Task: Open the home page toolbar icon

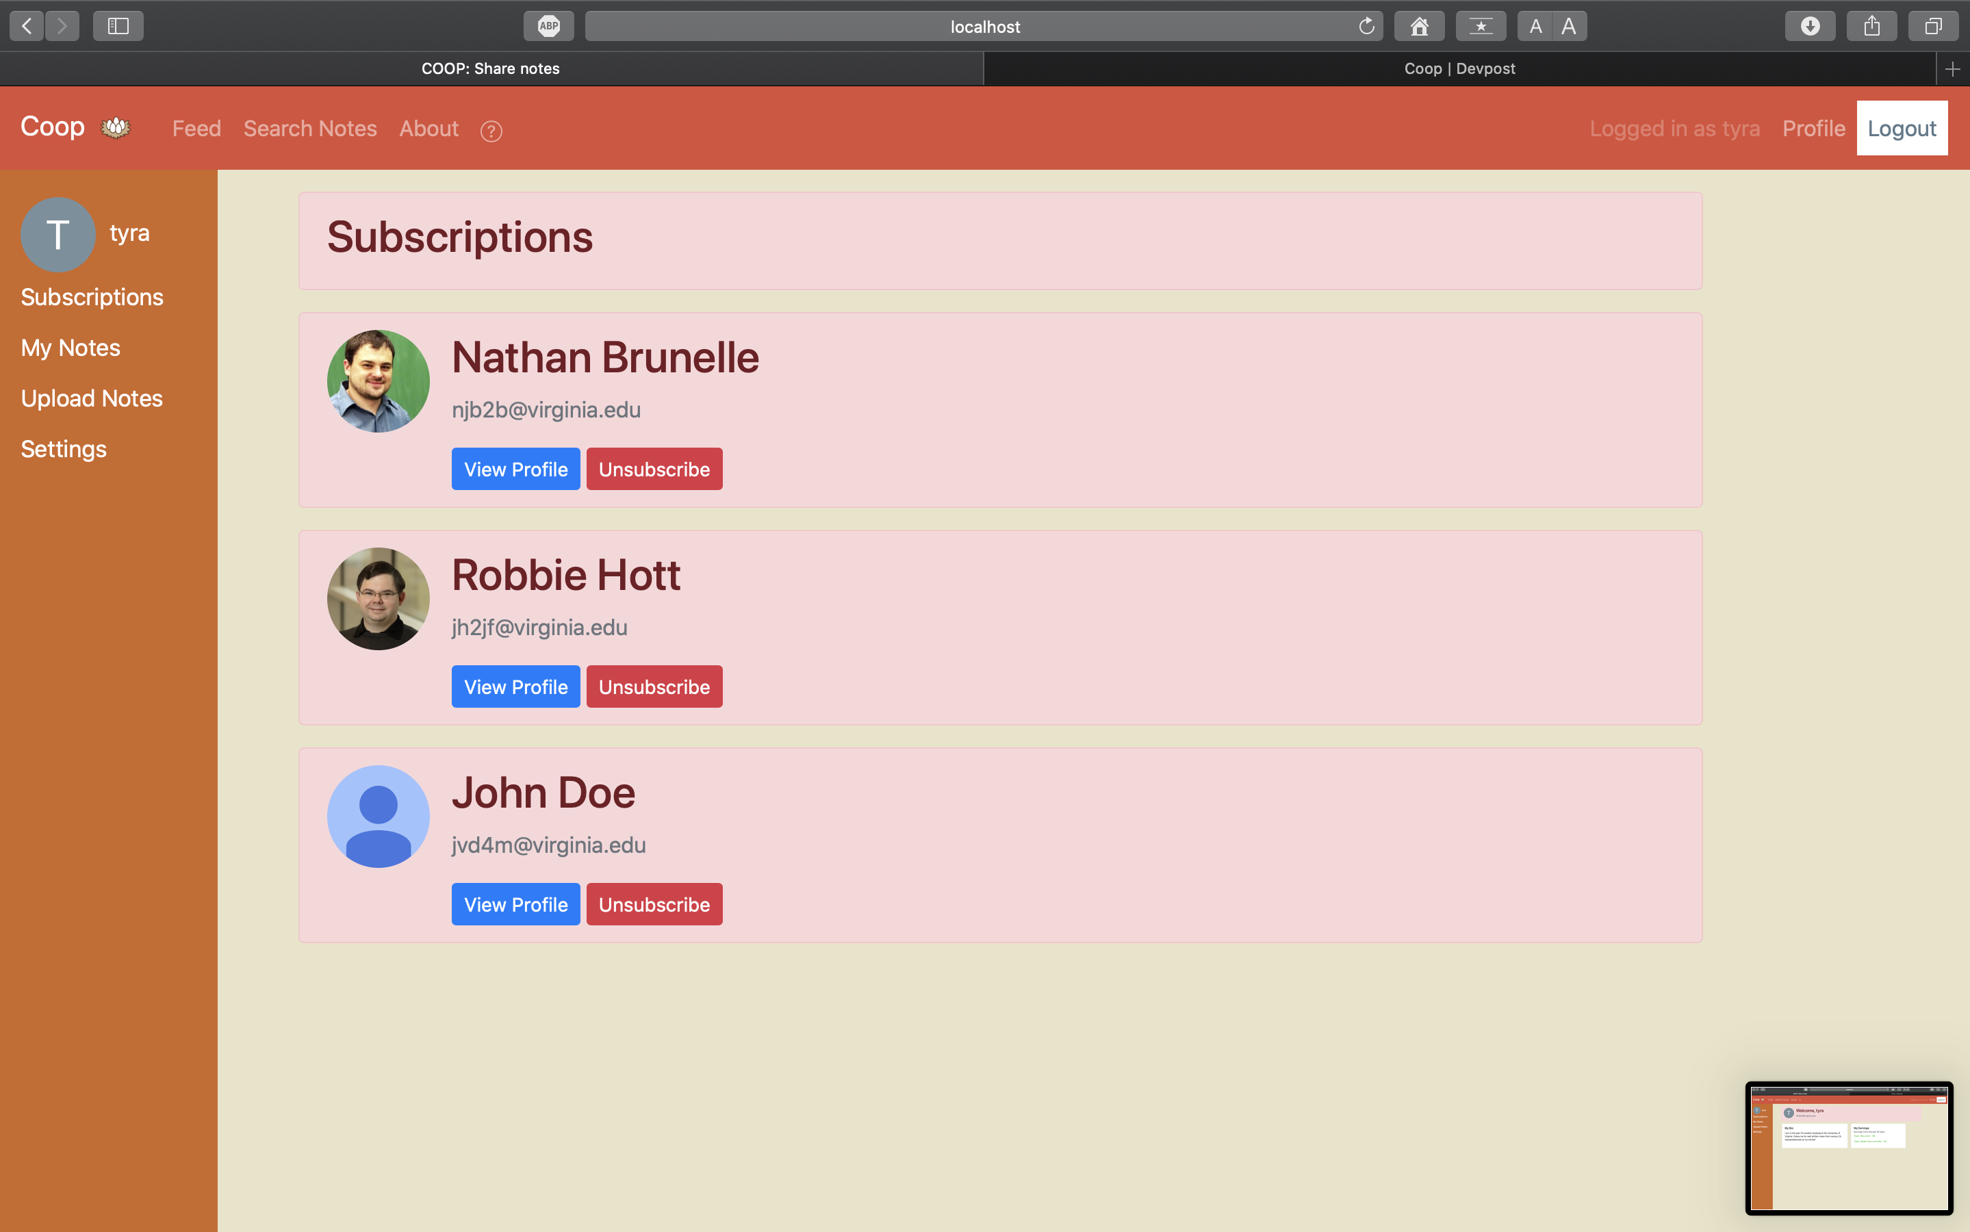Action: pyautogui.click(x=1418, y=26)
